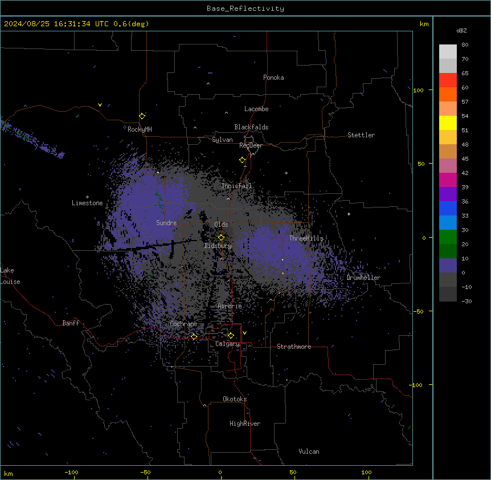Click the RockyMH label
The height and width of the screenshot is (480, 491).
tap(140, 129)
